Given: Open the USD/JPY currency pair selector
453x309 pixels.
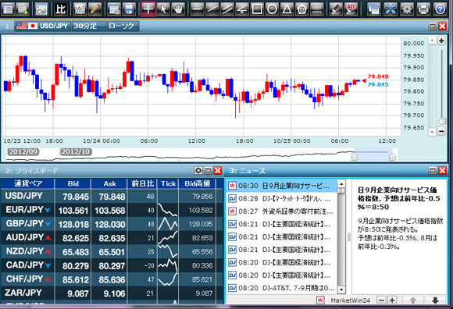Looking at the screenshot, I should pos(42,26).
